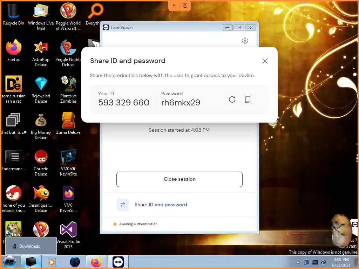The height and width of the screenshot is (269, 359).
Task: Launch Chuzzle Deluxe desktop icon
Action: pyautogui.click(x=41, y=163)
